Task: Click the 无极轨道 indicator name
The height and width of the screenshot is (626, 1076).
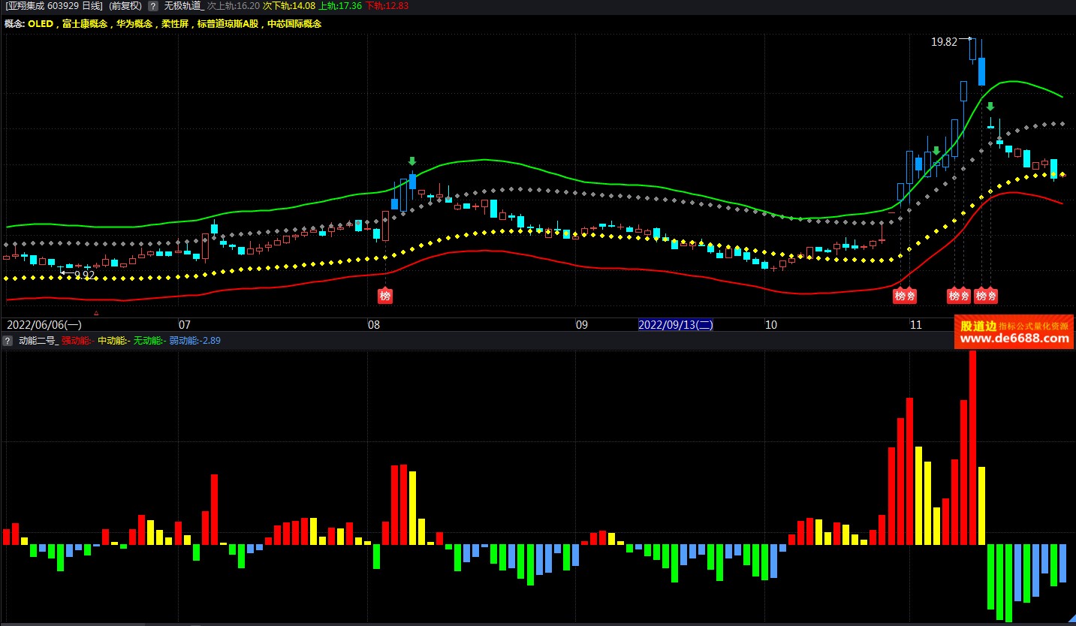Action: 183,5
